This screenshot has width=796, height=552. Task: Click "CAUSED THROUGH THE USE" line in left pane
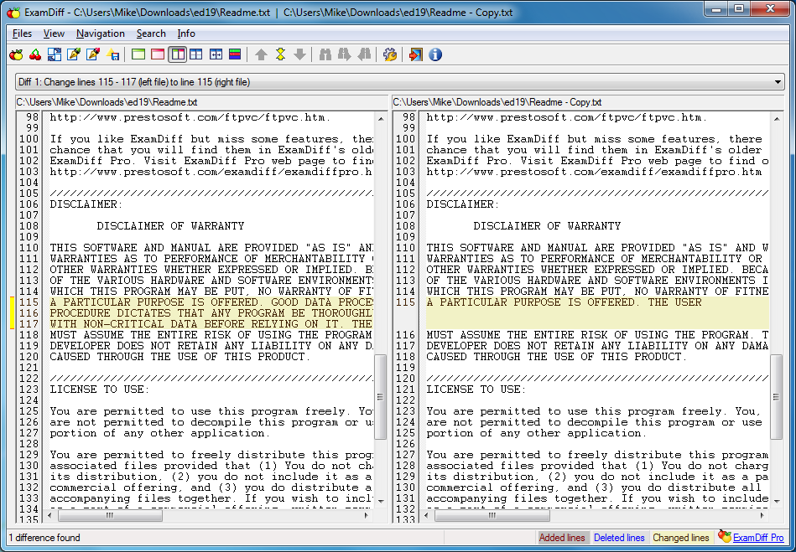tap(179, 357)
